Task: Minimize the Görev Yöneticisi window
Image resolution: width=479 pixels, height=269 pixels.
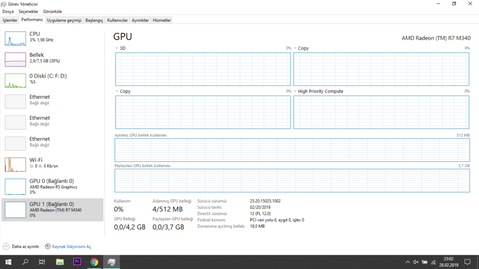Action: 439,4
